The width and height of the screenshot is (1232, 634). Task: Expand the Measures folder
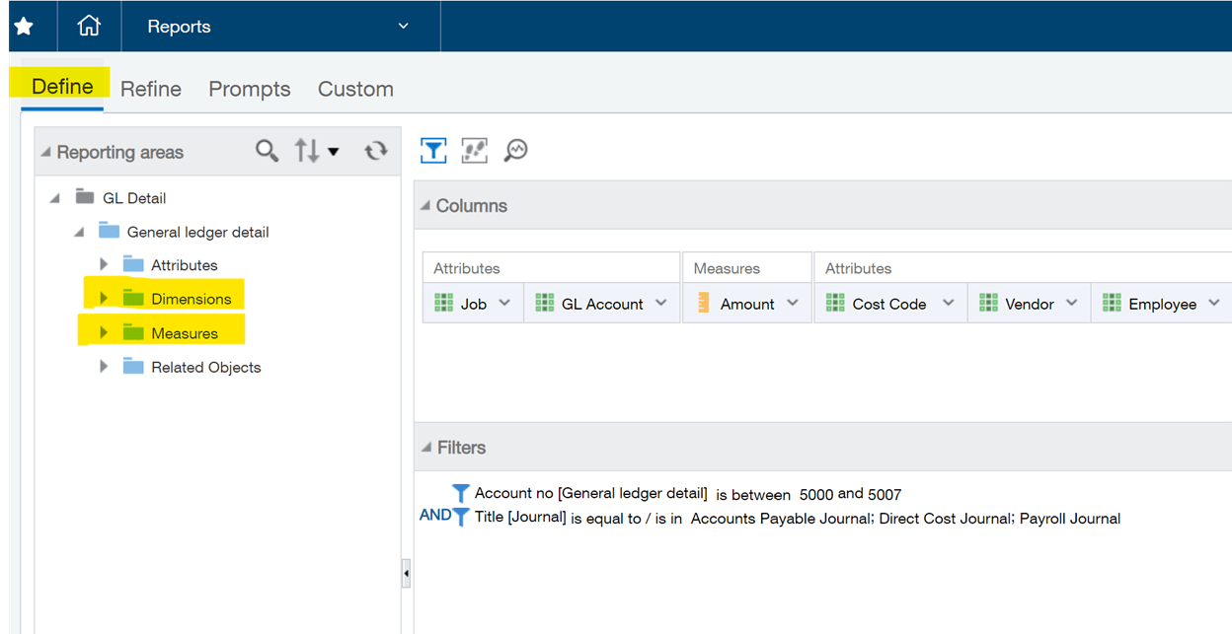click(x=104, y=333)
